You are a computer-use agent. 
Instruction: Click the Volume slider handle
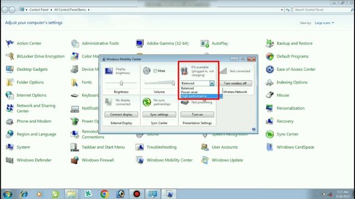(173, 83)
